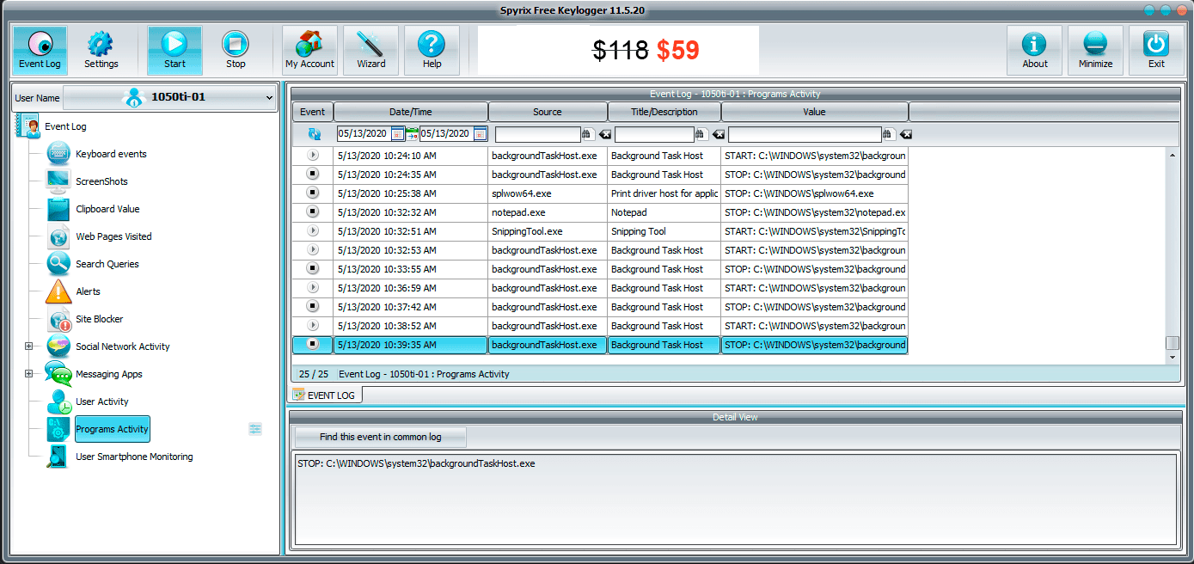Click the Minimize toolbar button
Image resolution: width=1194 pixels, height=564 pixels.
[1096, 50]
